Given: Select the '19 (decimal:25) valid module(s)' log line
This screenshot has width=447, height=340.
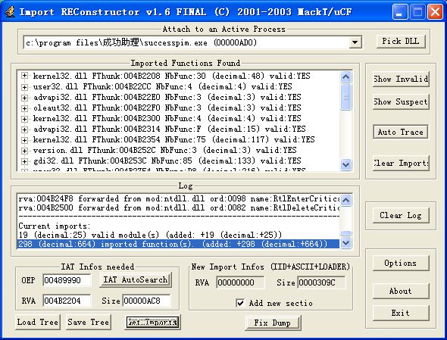Looking at the screenshot, I should coord(150,235).
